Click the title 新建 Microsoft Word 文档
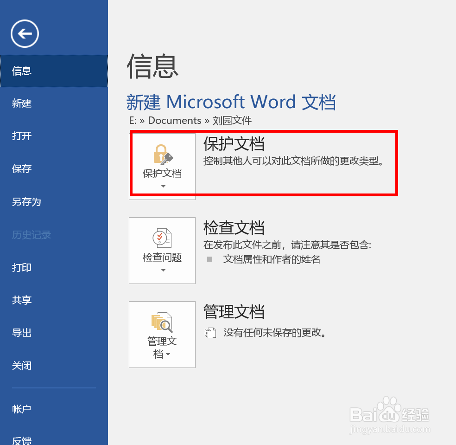 pyautogui.click(x=231, y=102)
